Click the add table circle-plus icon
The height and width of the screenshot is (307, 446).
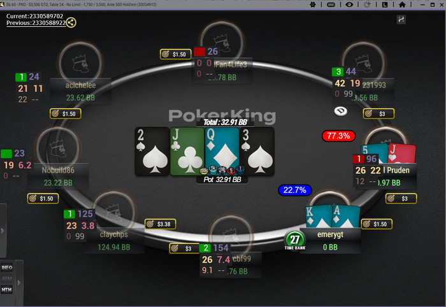[367, 4]
